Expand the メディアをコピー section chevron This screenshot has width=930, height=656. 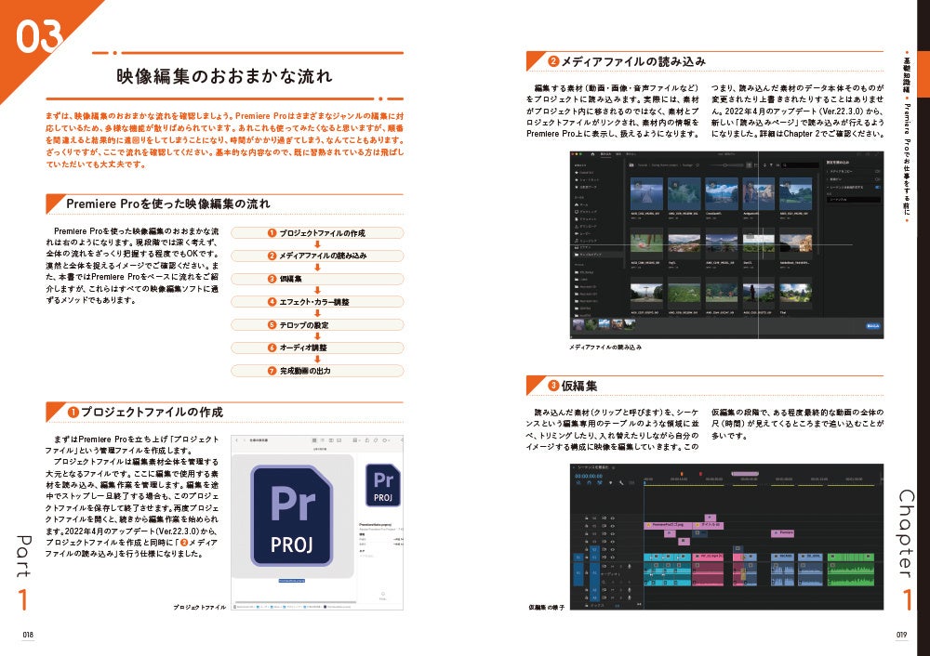pyautogui.click(x=828, y=171)
